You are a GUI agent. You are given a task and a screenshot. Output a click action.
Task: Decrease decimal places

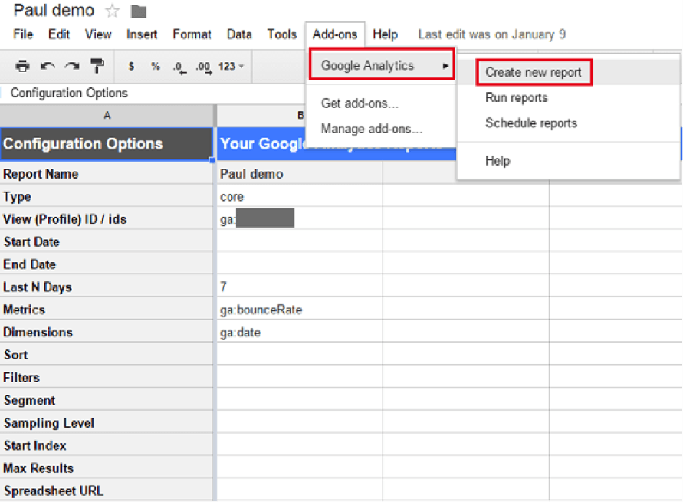tap(179, 67)
